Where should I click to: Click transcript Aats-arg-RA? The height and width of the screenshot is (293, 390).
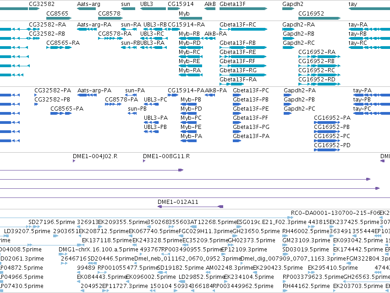coord(87,29)
